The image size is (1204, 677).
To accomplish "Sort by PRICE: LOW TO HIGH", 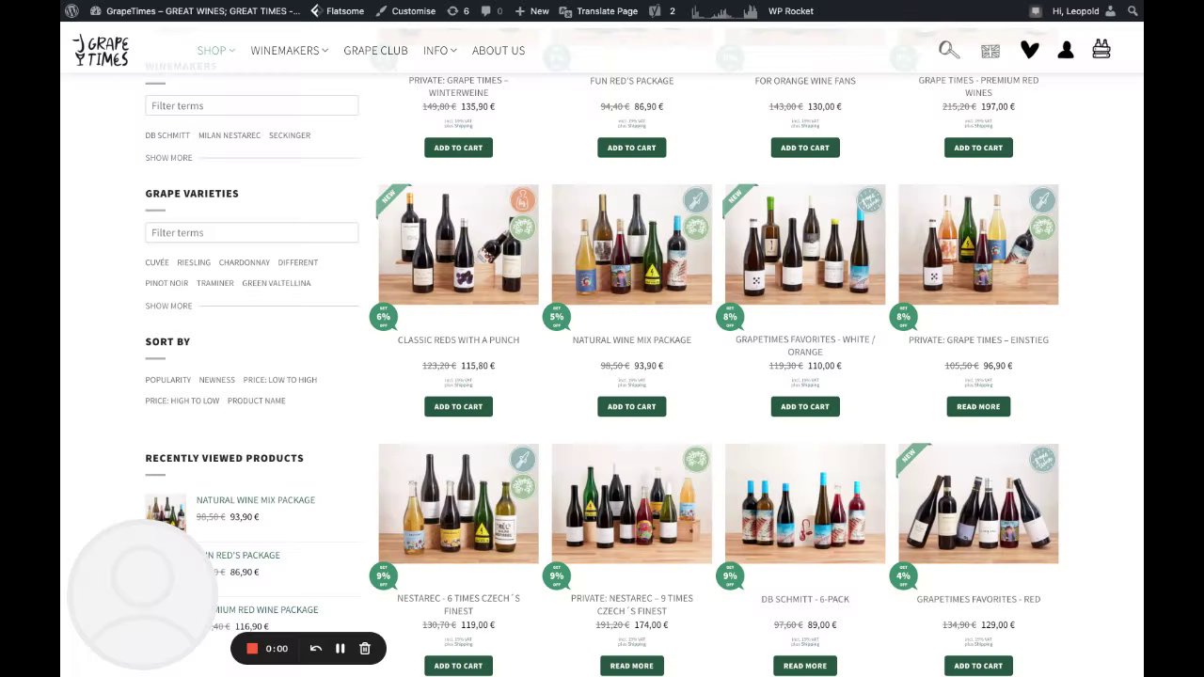I will click(x=280, y=380).
